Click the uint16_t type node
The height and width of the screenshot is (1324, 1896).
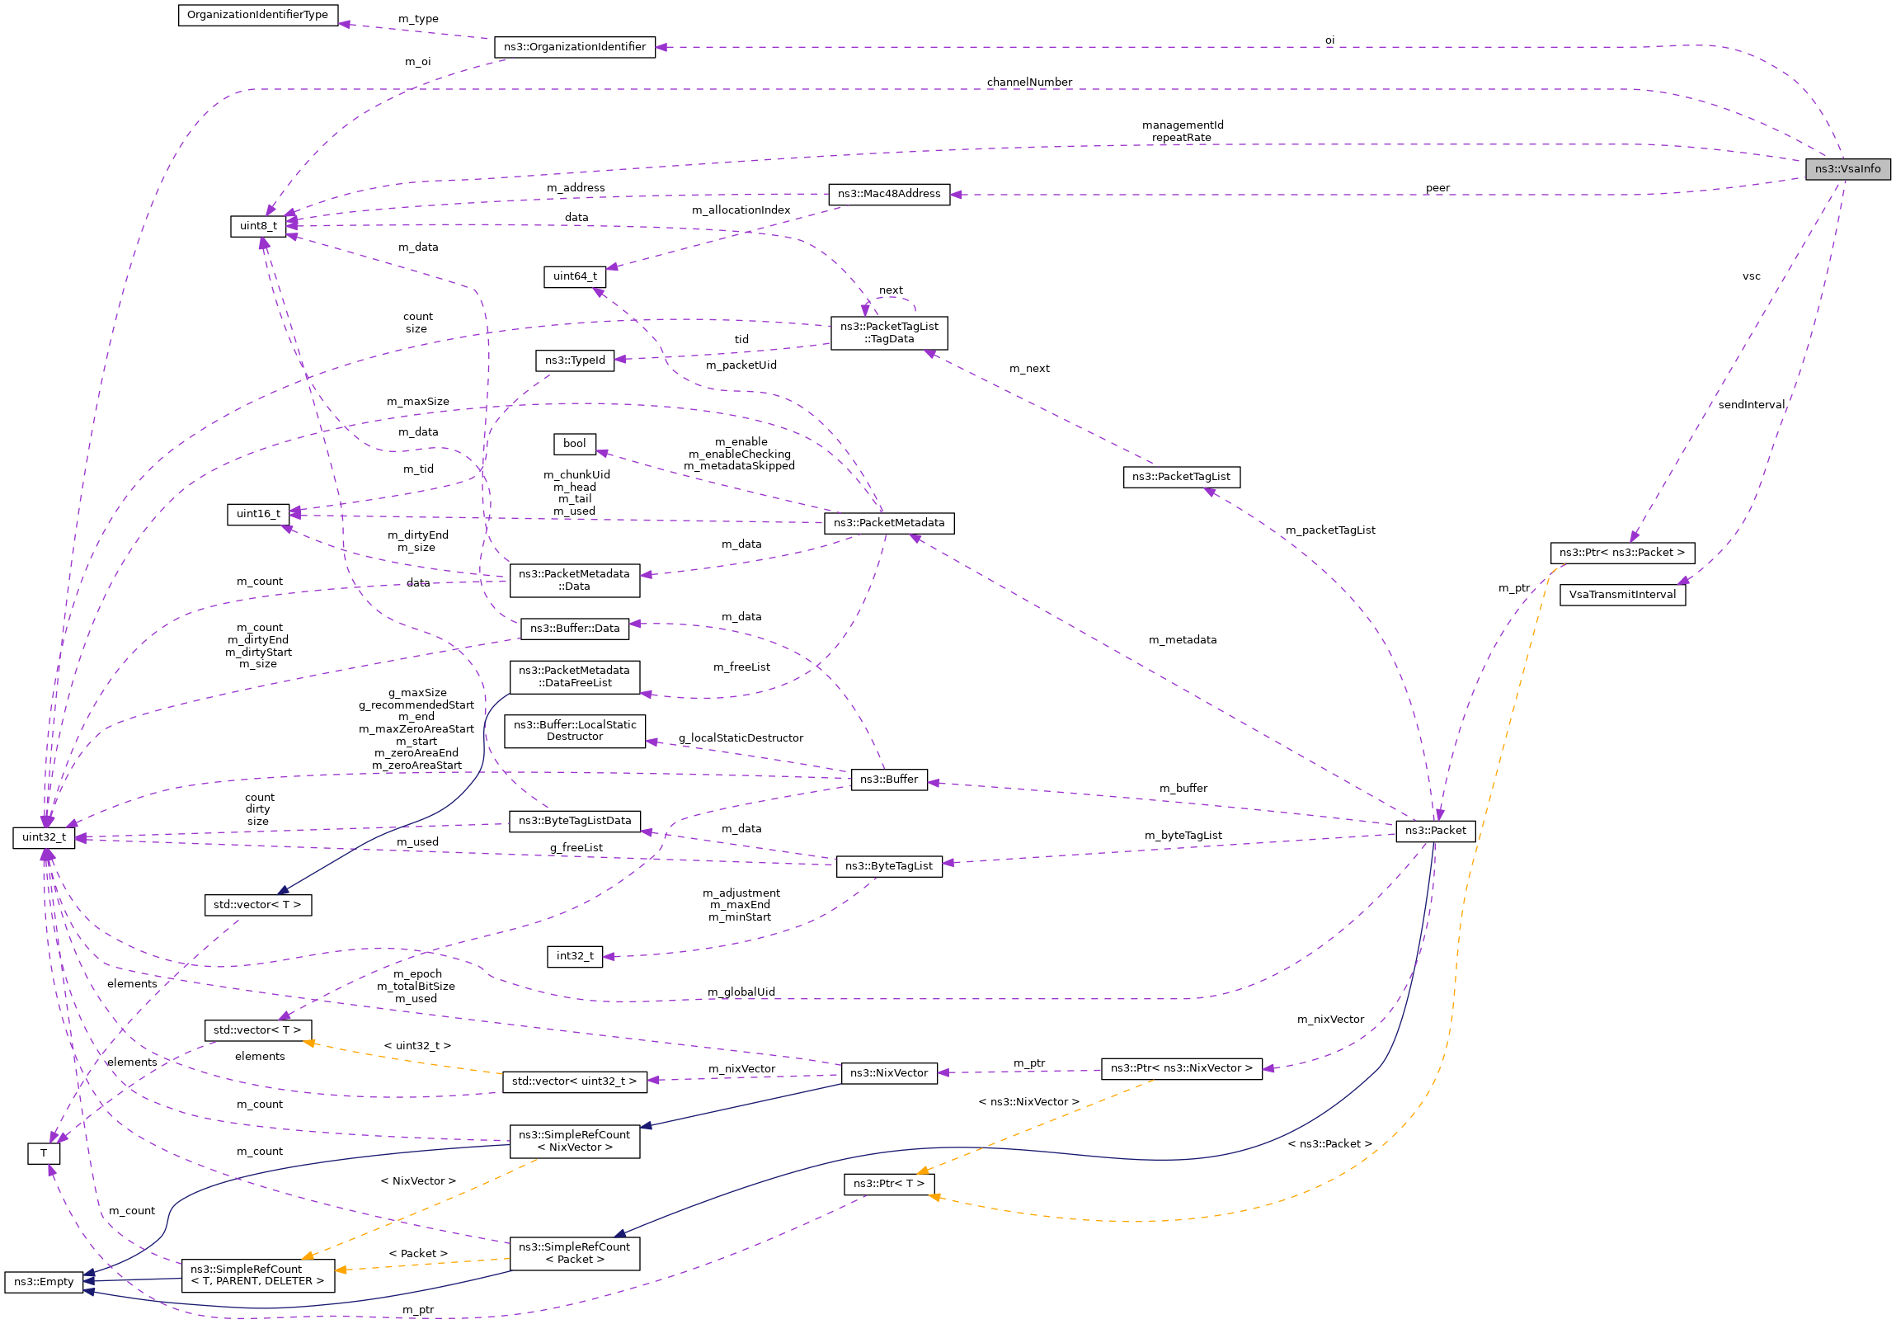(258, 514)
